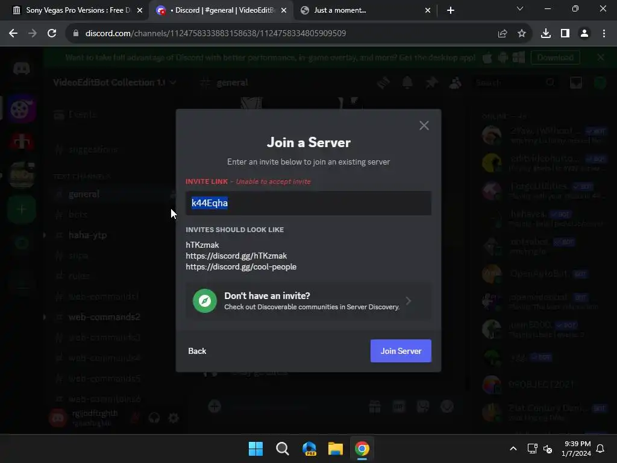Open Chrome profile icon
Screen dimensions: 617x463
(x=584, y=34)
